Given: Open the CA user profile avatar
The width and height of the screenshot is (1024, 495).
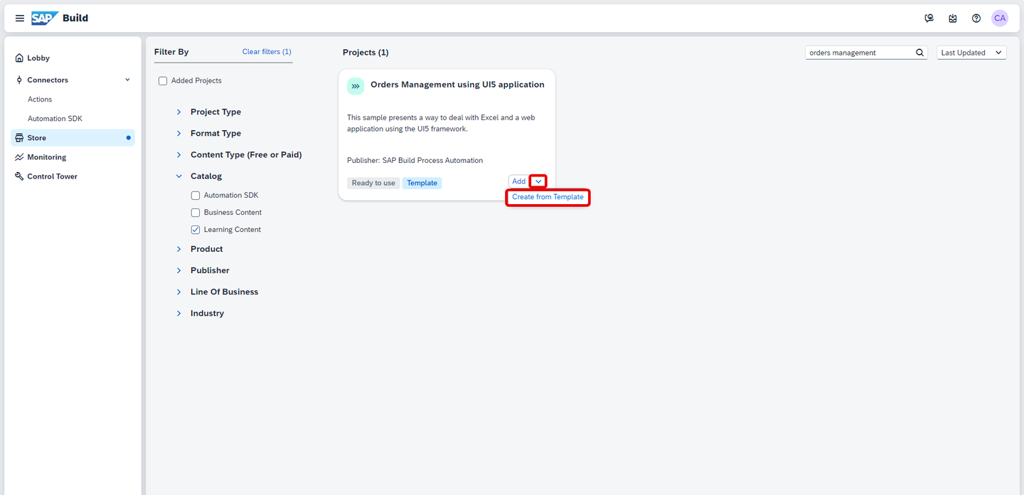Looking at the screenshot, I should 1000,18.
